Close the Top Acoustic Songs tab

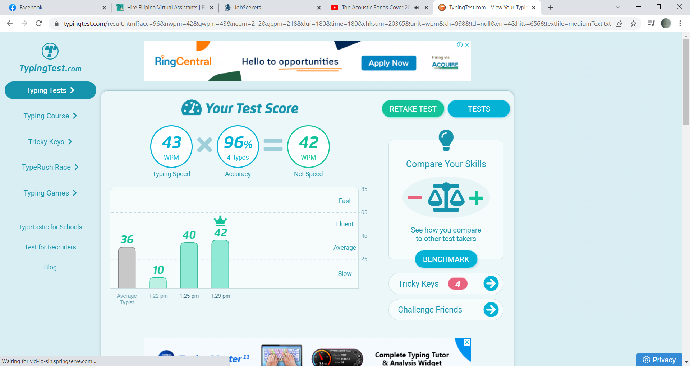coord(426,8)
